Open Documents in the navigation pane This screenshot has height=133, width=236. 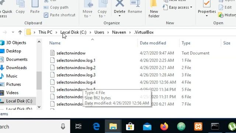point(17,59)
